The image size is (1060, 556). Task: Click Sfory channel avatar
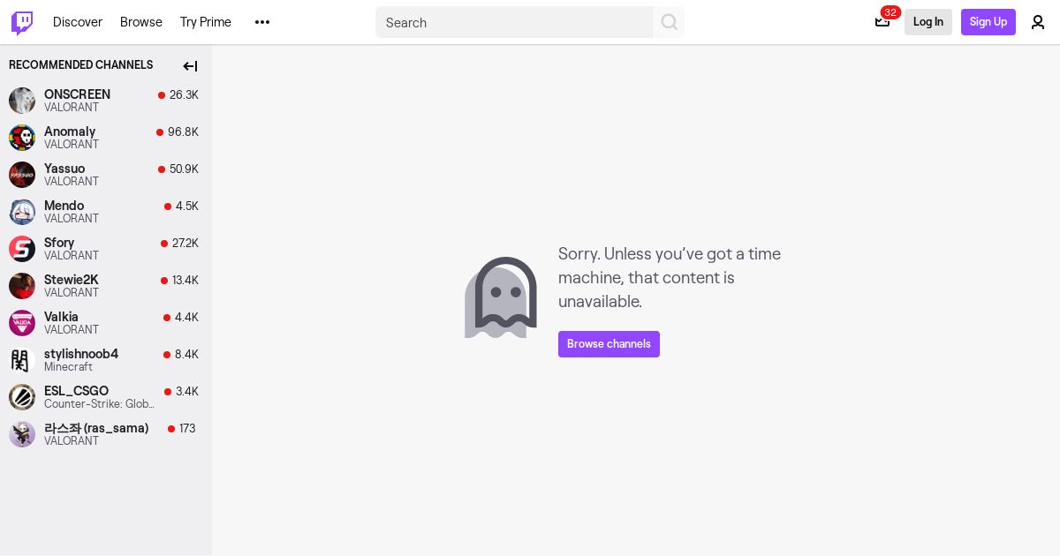point(22,249)
